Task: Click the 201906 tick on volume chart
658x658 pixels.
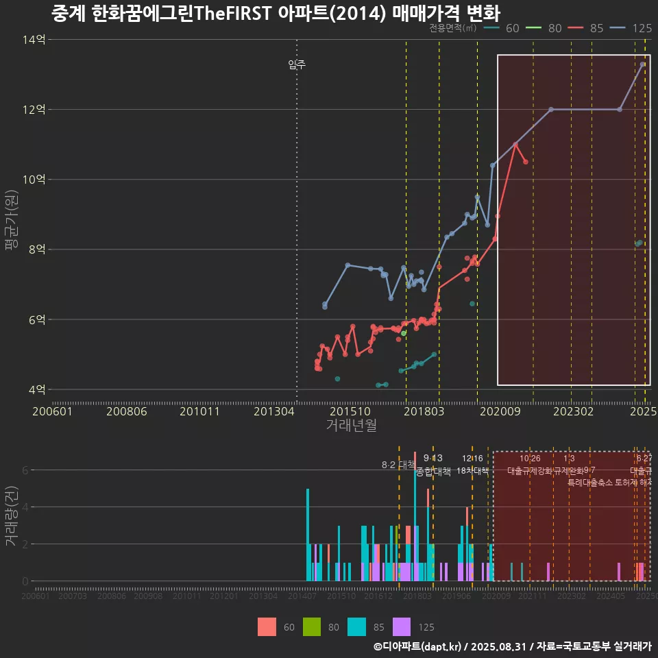Action: coord(456,596)
